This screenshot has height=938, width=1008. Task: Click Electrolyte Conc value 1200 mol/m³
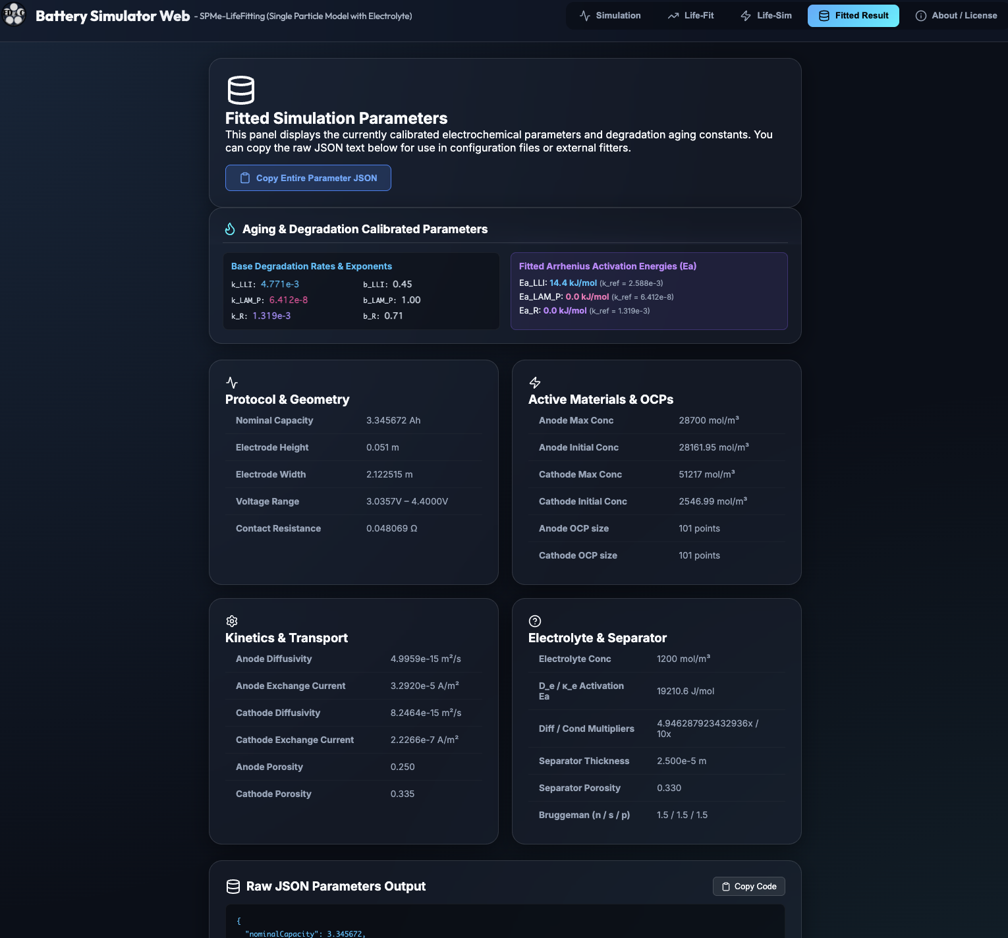[683, 659]
